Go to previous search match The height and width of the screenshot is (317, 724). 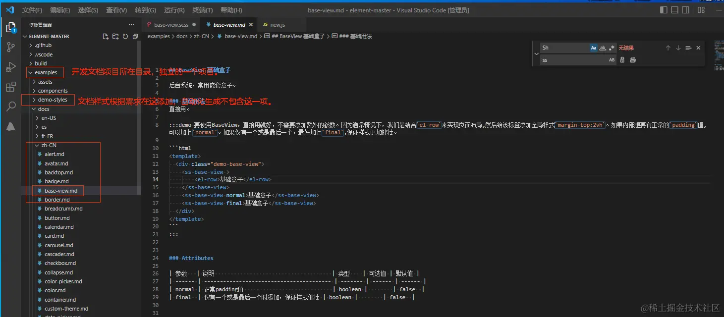click(668, 48)
